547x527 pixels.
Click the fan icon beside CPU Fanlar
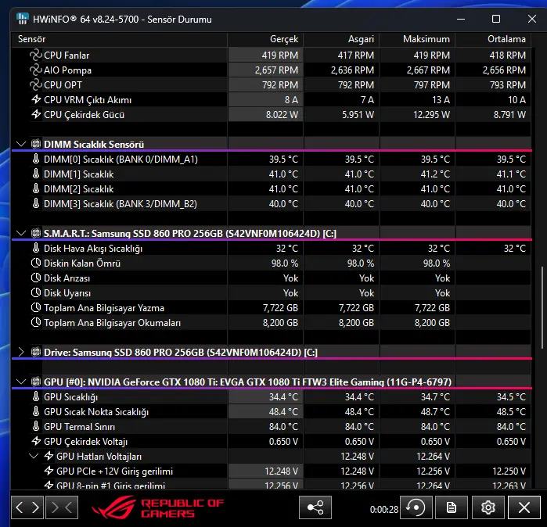click(35, 55)
